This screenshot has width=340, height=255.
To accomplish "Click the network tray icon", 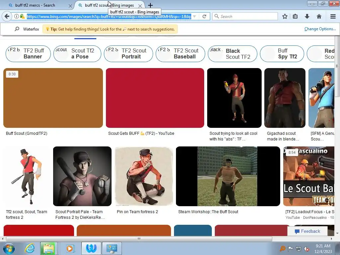I will 298,249.
